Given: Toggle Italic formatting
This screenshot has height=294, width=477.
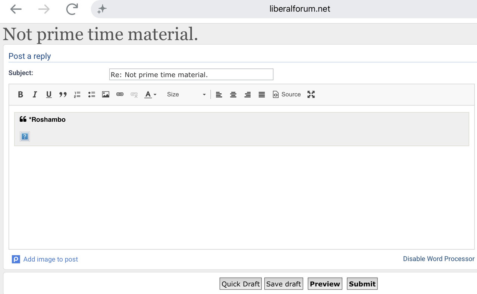Looking at the screenshot, I should (35, 95).
